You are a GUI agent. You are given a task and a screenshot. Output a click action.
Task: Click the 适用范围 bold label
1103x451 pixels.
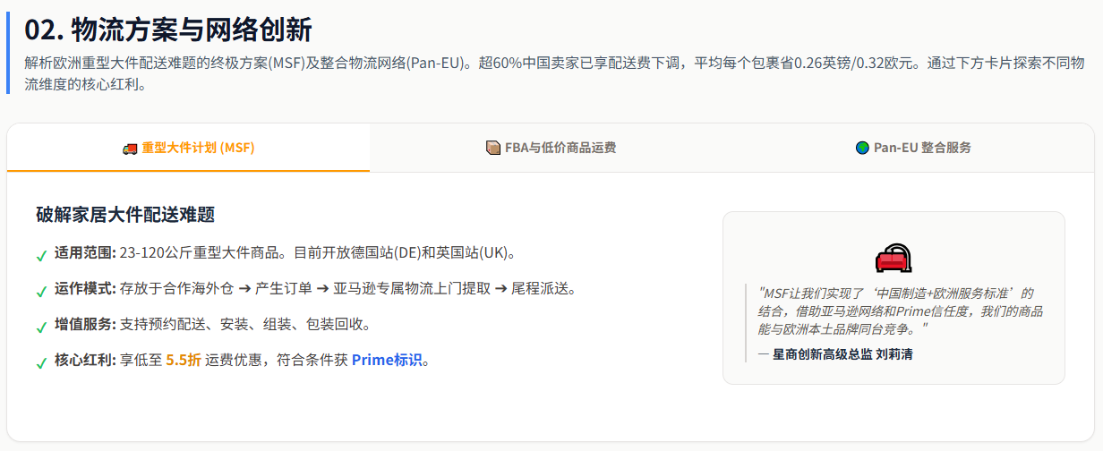85,253
